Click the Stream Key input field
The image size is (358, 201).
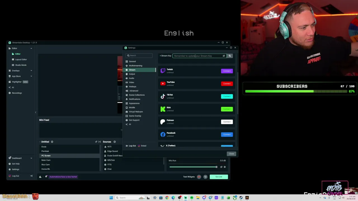[x=199, y=56]
